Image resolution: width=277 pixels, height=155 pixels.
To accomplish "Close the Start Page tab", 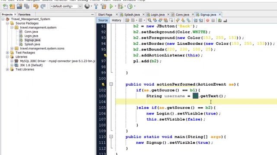I will tap(116, 14).
